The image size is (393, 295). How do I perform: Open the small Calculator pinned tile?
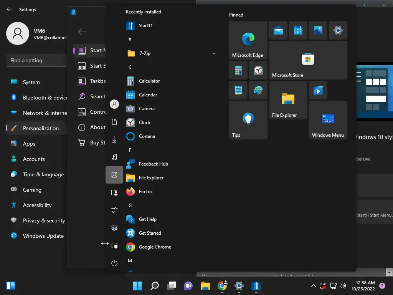pos(238,70)
